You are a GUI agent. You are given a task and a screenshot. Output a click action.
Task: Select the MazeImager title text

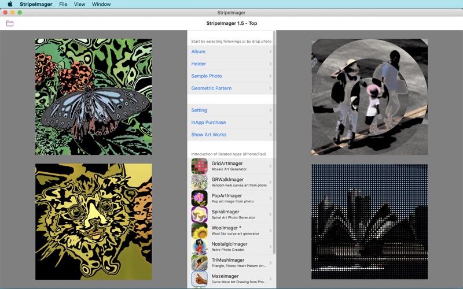tap(225, 276)
